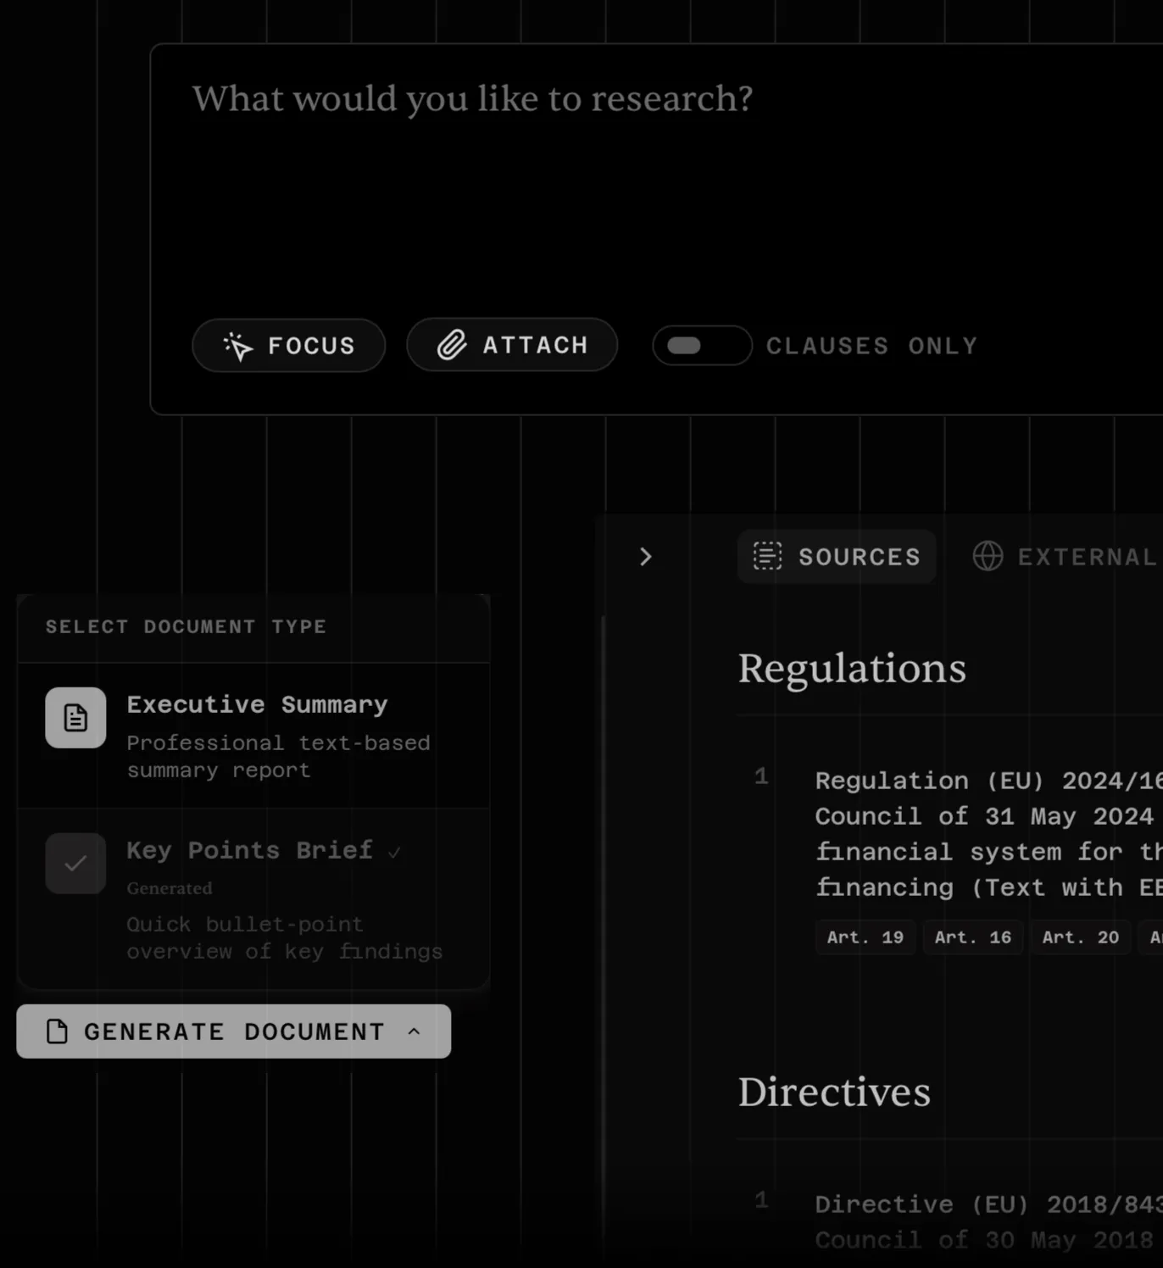The width and height of the screenshot is (1163, 1268).
Task: Open the Focus options button
Action: 288,345
